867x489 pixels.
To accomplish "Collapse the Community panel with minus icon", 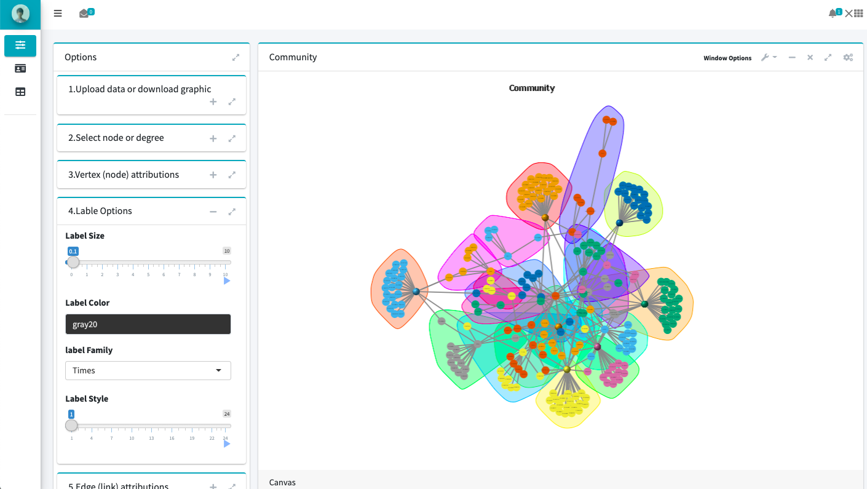I will coord(792,57).
